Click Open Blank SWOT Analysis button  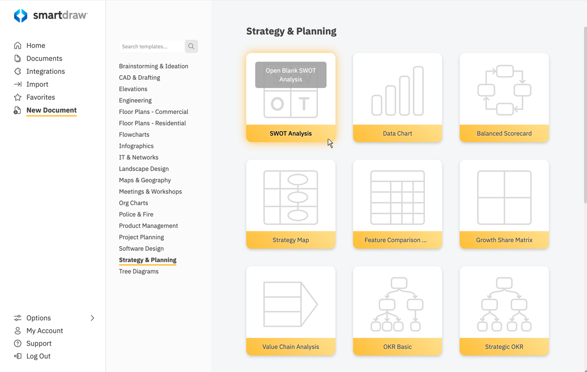(x=291, y=75)
